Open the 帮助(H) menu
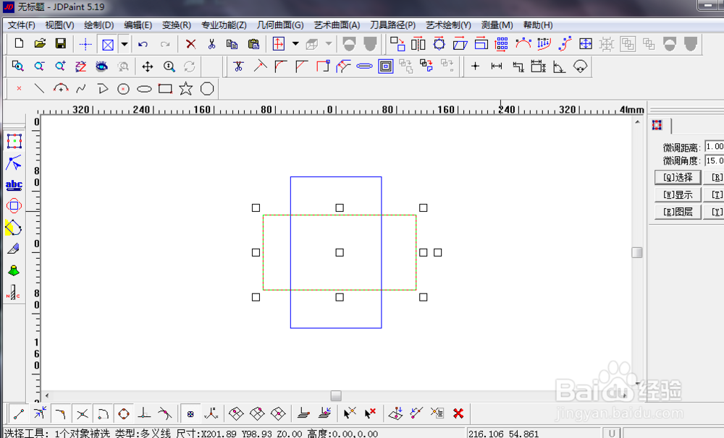The image size is (724, 438). 538,25
